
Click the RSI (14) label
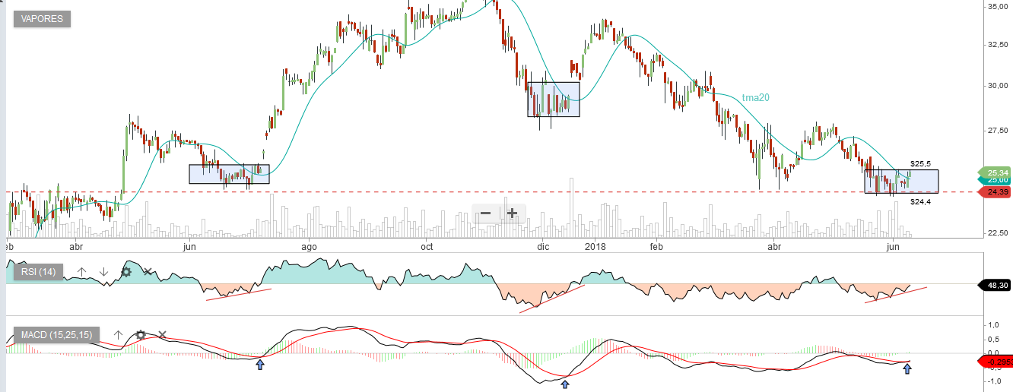pyautogui.click(x=38, y=272)
